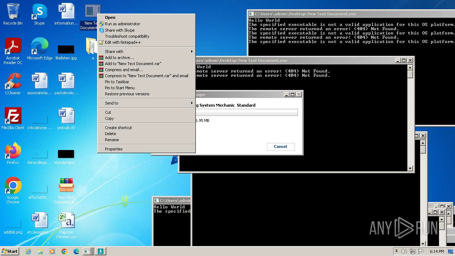Choose Copy from context menu

[x=146, y=118]
